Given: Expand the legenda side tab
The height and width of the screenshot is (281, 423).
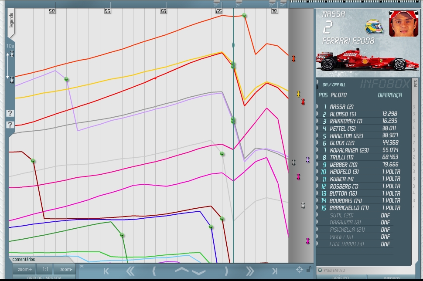Looking at the screenshot, I should point(11,20).
